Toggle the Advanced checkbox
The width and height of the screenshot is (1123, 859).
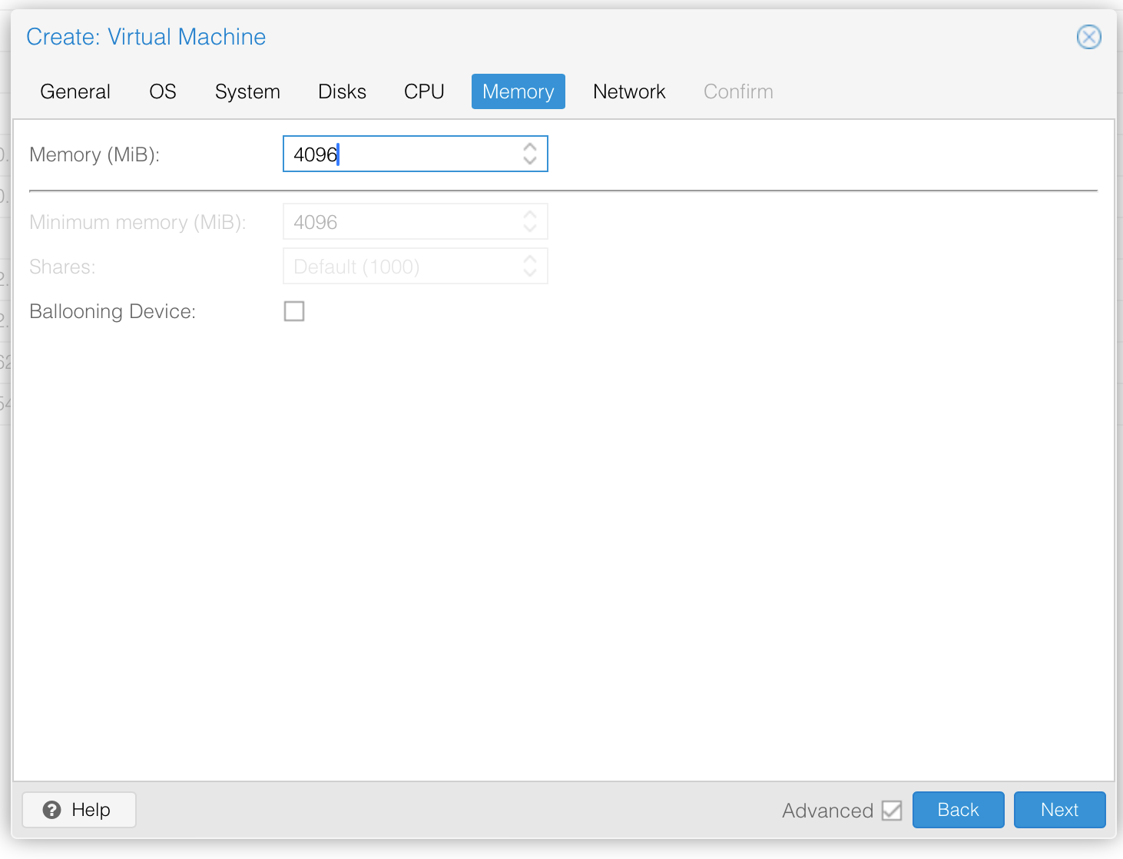coord(892,811)
